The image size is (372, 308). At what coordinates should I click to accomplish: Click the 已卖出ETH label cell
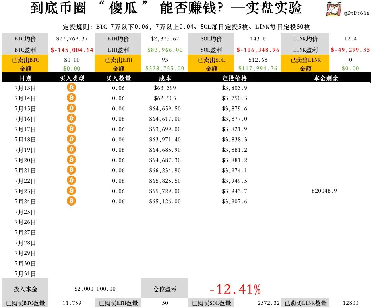[118, 60]
